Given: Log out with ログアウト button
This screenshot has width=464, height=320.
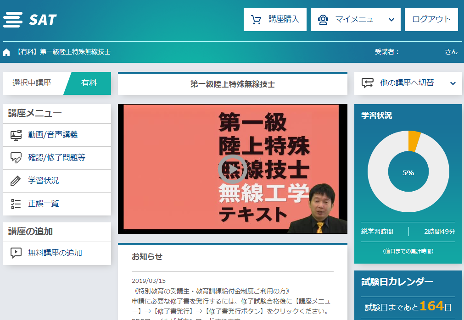Looking at the screenshot, I should tap(431, 20).
